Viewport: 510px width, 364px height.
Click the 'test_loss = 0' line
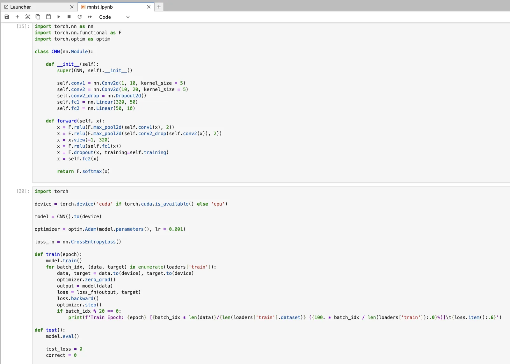coord(64,349)
